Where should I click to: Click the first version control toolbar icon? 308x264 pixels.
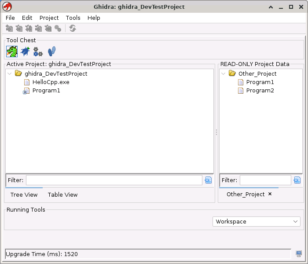point(9,29)
